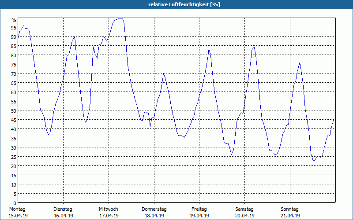
Task: Click the date label 21.04.19
Action: (290, 216)
